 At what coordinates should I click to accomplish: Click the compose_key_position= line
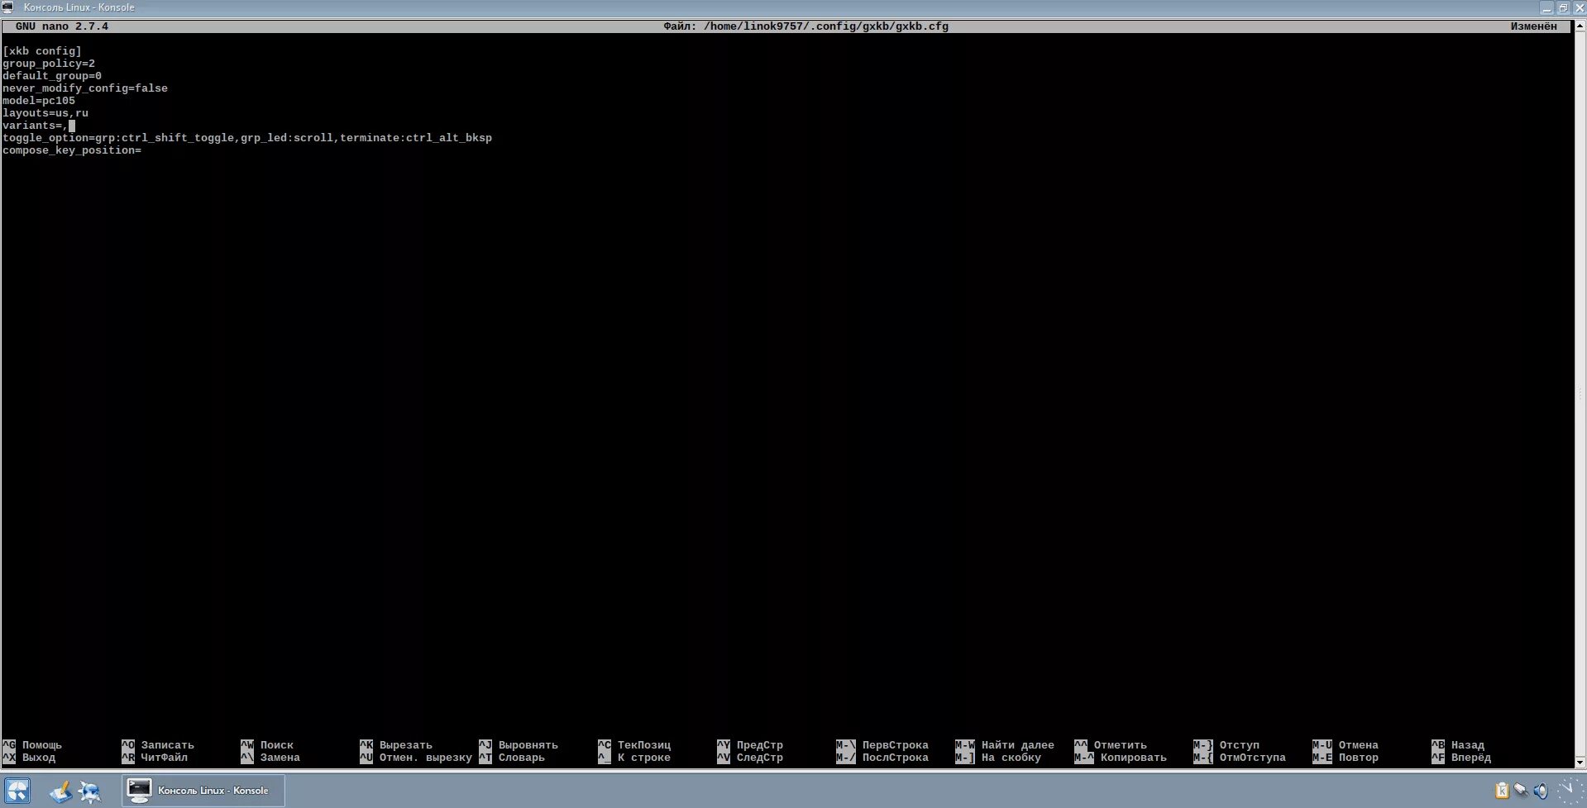[72, 150]
